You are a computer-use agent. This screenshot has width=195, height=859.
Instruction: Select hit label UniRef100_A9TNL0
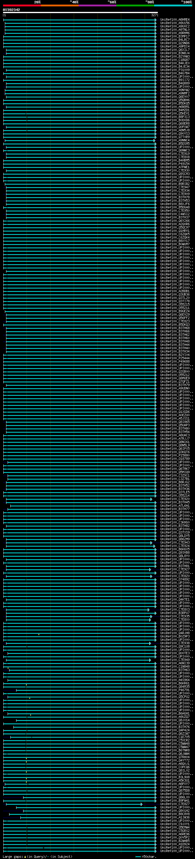(175, 30)
